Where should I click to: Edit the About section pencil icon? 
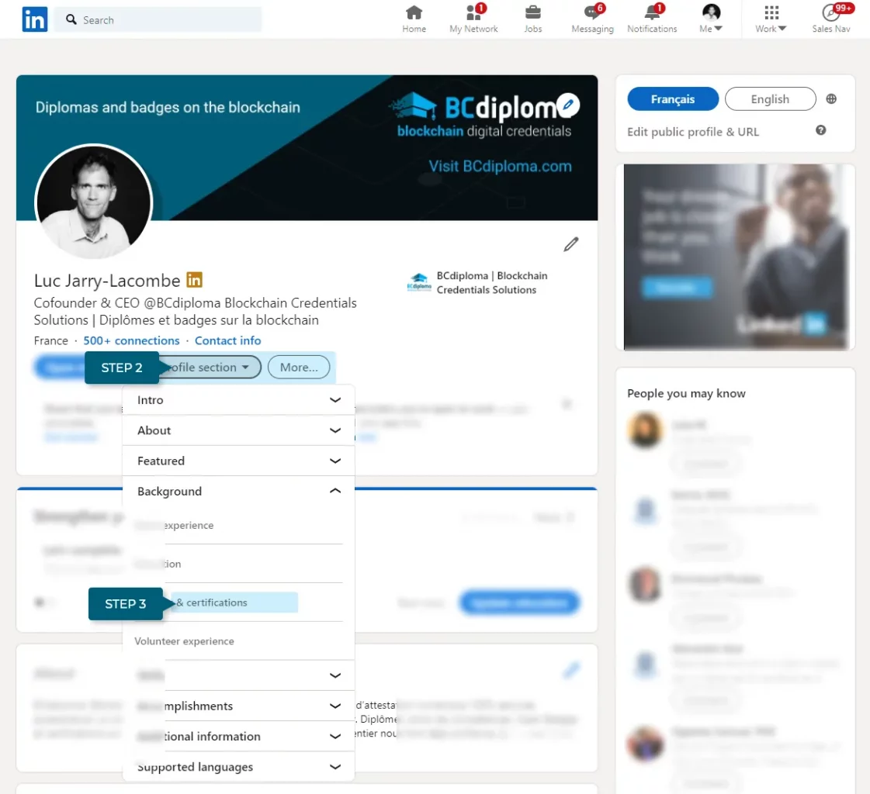tap(571, 671)
